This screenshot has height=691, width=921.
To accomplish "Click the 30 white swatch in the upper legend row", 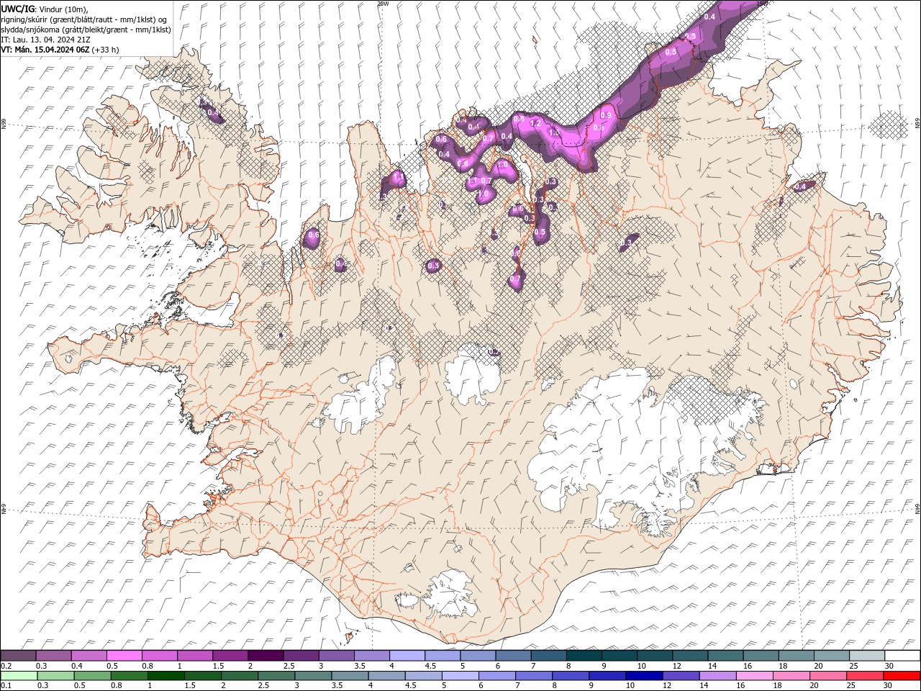I will point(902,656).
